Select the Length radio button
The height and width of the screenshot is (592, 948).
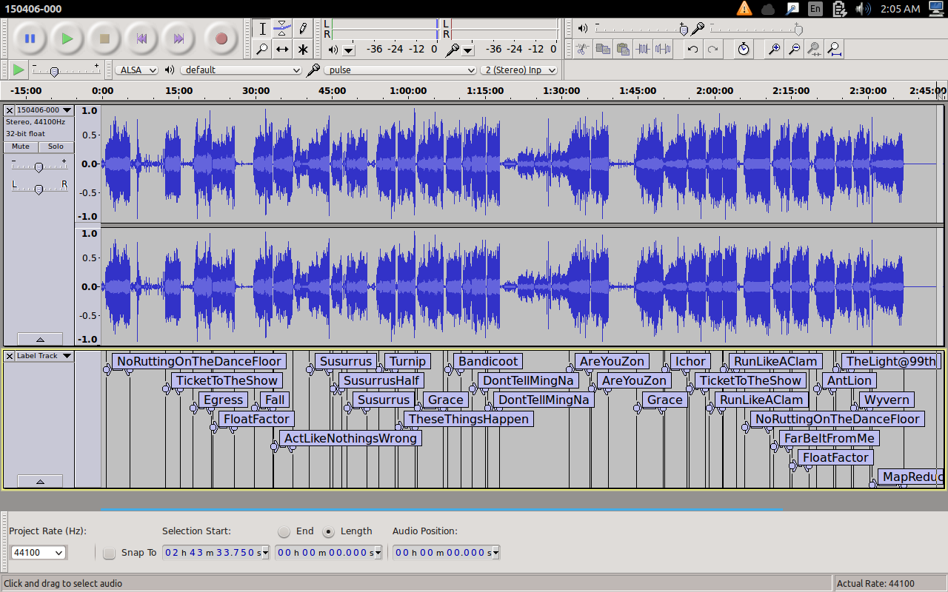(x=328, y=531)
